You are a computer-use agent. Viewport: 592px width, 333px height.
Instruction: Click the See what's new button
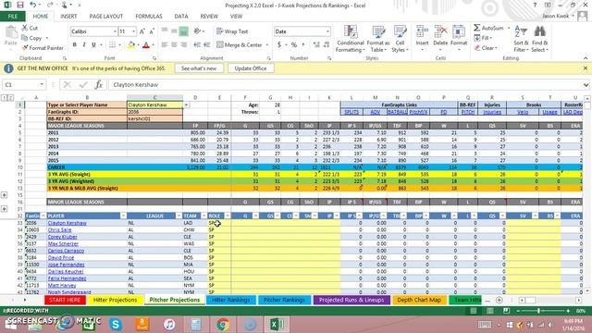[199, 68]
